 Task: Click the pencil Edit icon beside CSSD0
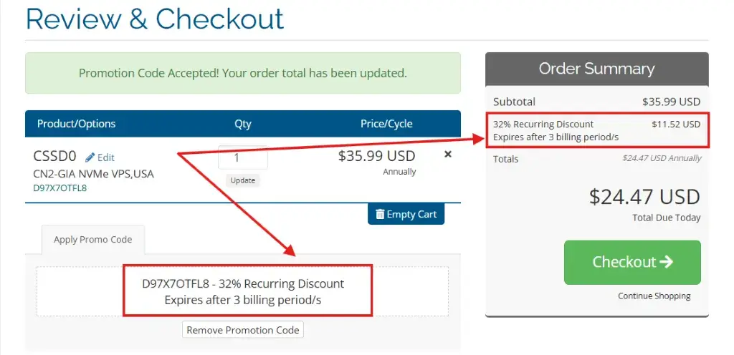[x=90, y=157]
